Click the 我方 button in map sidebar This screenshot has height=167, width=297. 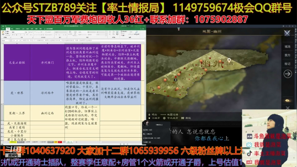click(288, 55)
